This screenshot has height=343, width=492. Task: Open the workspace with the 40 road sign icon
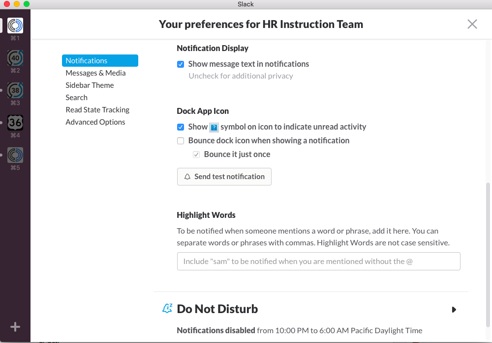pos(15,58)
